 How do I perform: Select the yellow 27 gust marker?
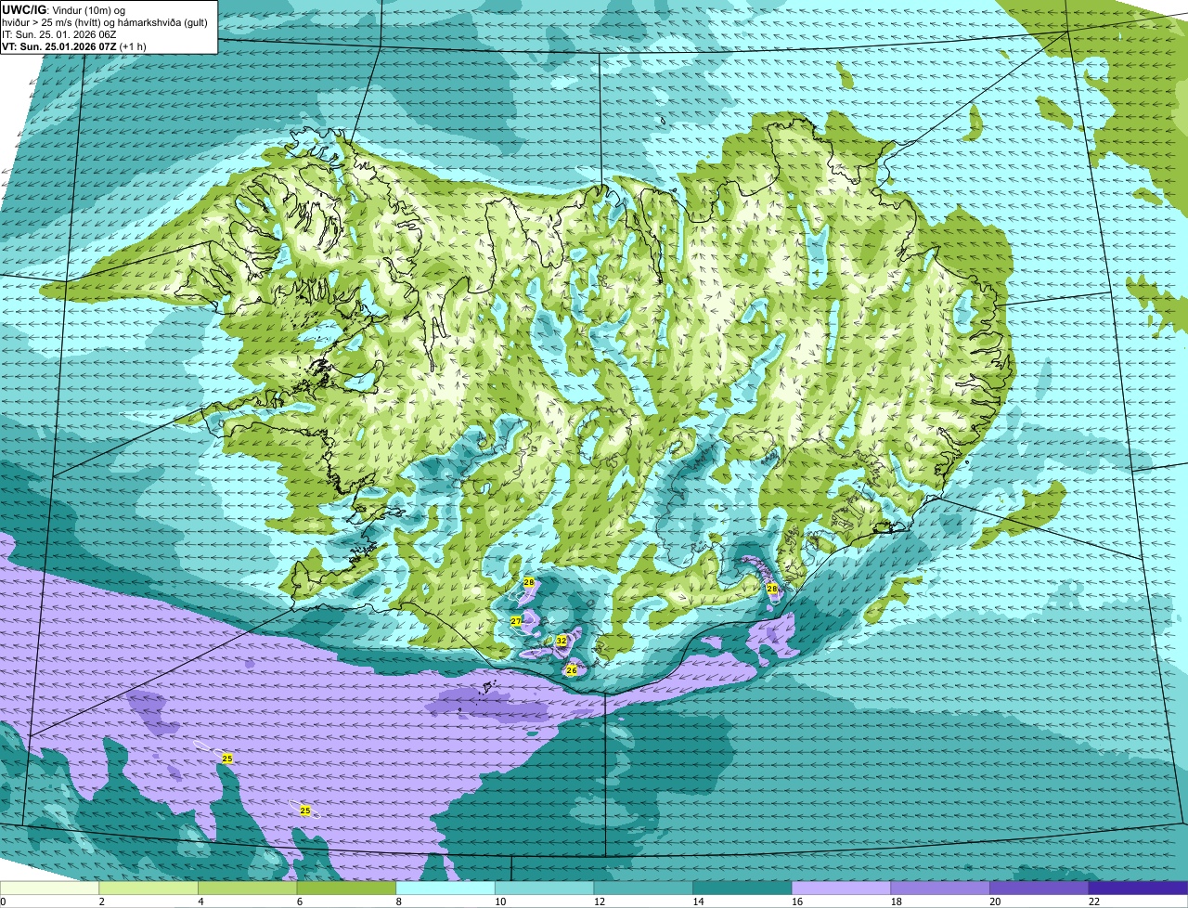[516, 621]
